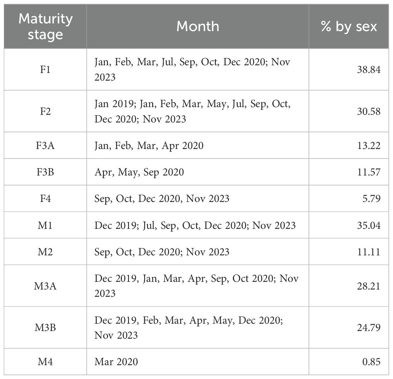This screenshot has width=393, height=379.
Task: Click the "Mar 2020" month cell
Action: 116,362
